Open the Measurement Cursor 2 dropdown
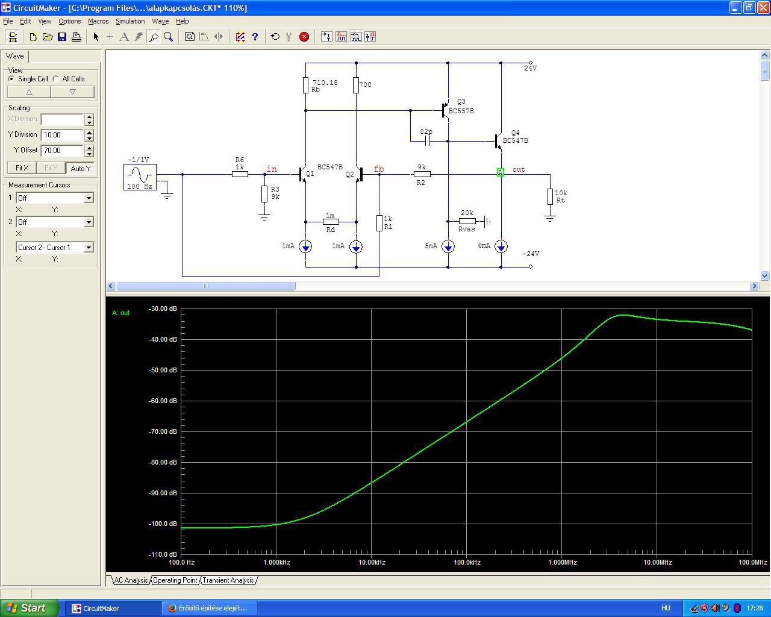The image size is (771, 617). pos(89,222)
